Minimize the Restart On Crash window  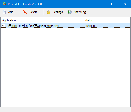click(x=101, y=4)
